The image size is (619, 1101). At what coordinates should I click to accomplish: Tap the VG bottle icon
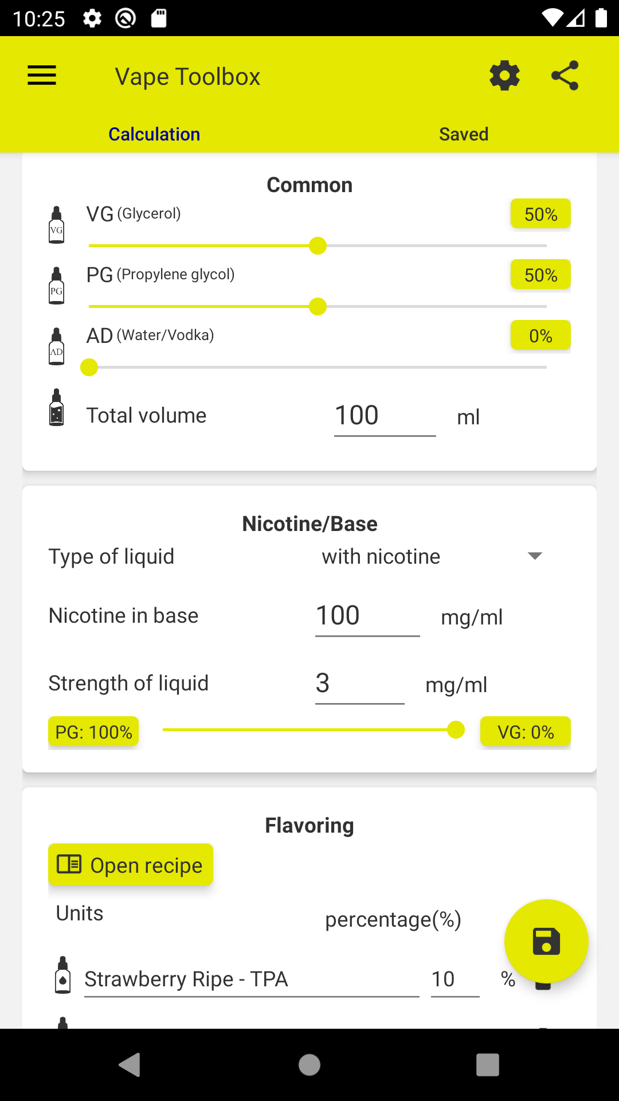click(56, 225)
